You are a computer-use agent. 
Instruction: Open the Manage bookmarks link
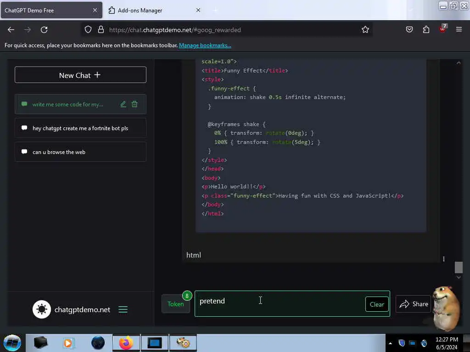[x=205, y=45]
